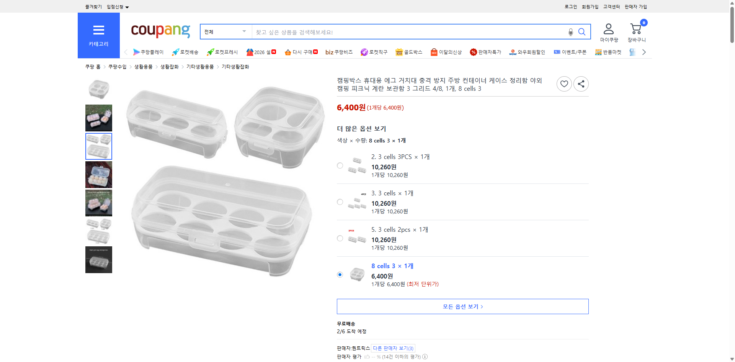Viewport: 735px width, 362px height.
Task: Click the seller rating info icon
Action: pos(425,357)
